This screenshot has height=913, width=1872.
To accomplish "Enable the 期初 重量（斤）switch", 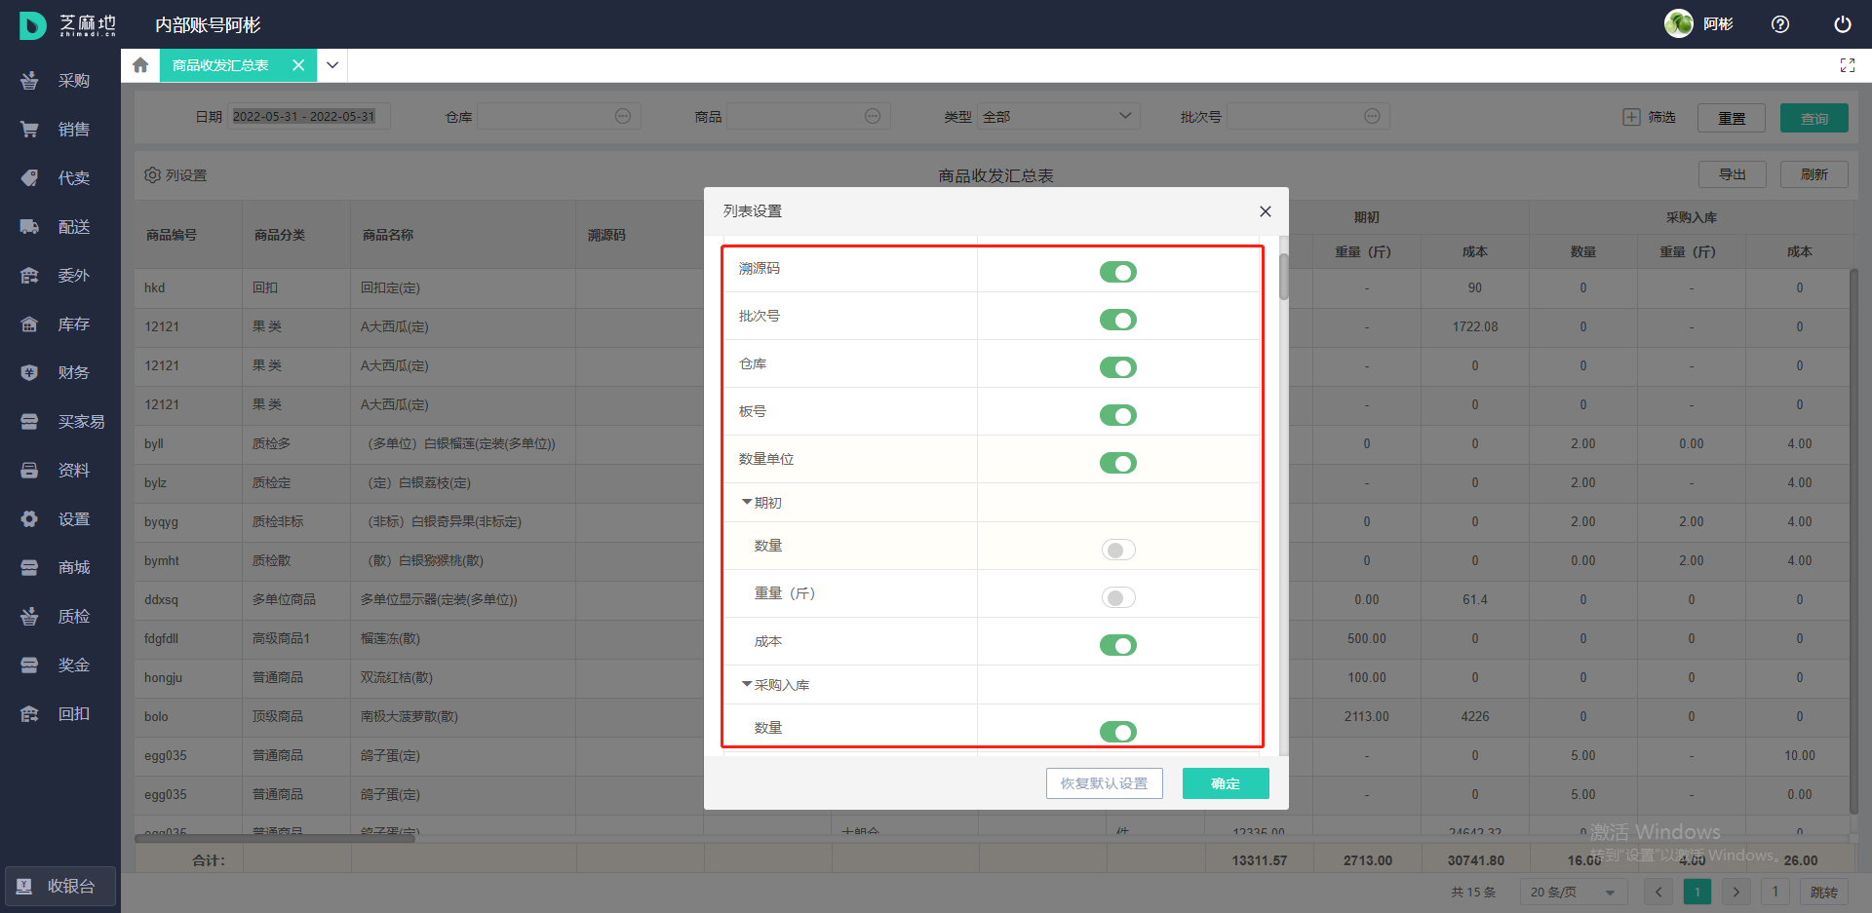I will (1118, 597).
